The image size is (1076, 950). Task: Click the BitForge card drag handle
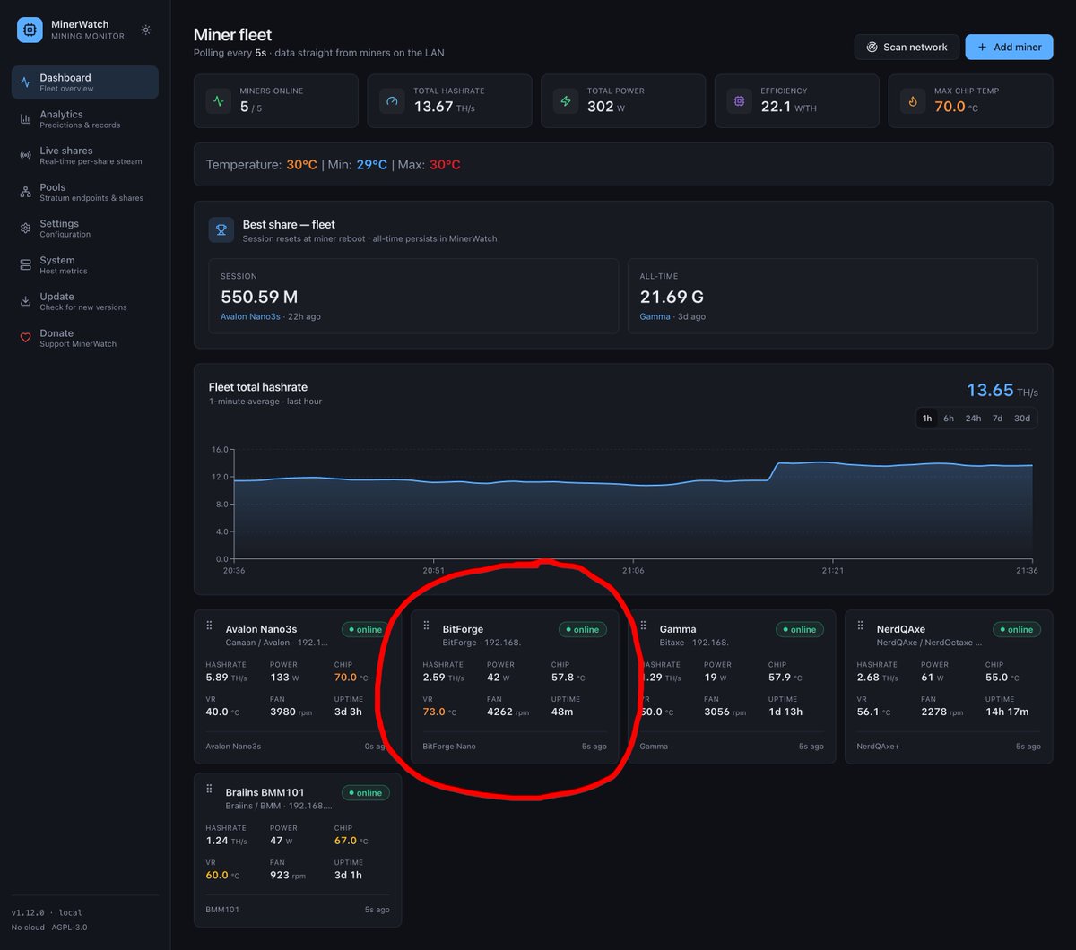(426, 626)
